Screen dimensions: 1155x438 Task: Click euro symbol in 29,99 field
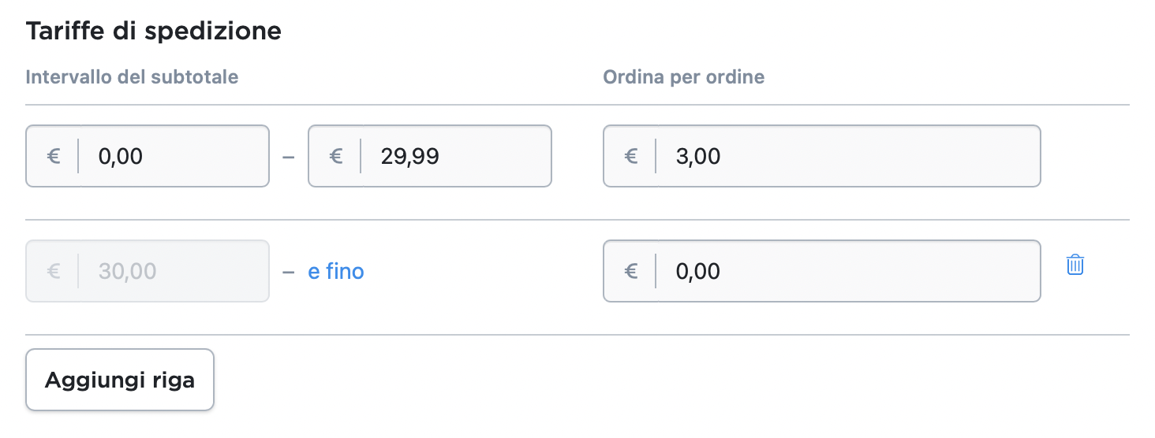[x=335, y=156]
